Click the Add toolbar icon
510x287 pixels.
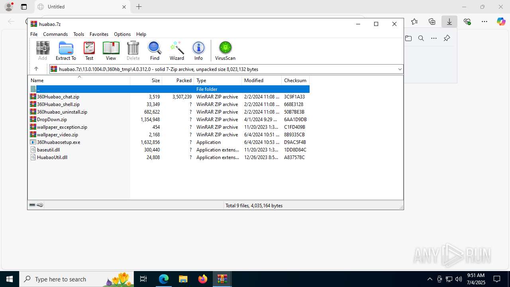click(x=43, y=51)
